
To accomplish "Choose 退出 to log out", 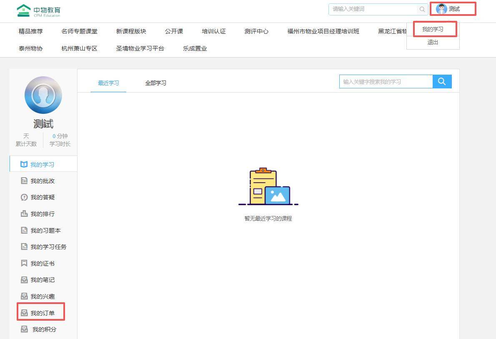I will [x=433, y=42].
